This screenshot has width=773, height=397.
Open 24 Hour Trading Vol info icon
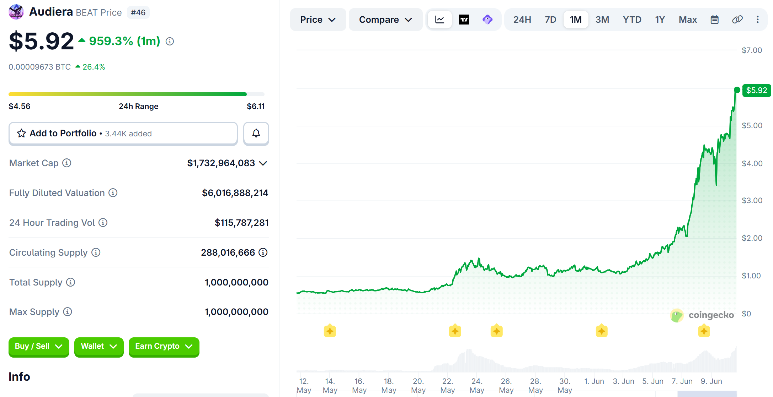point(103,223)
